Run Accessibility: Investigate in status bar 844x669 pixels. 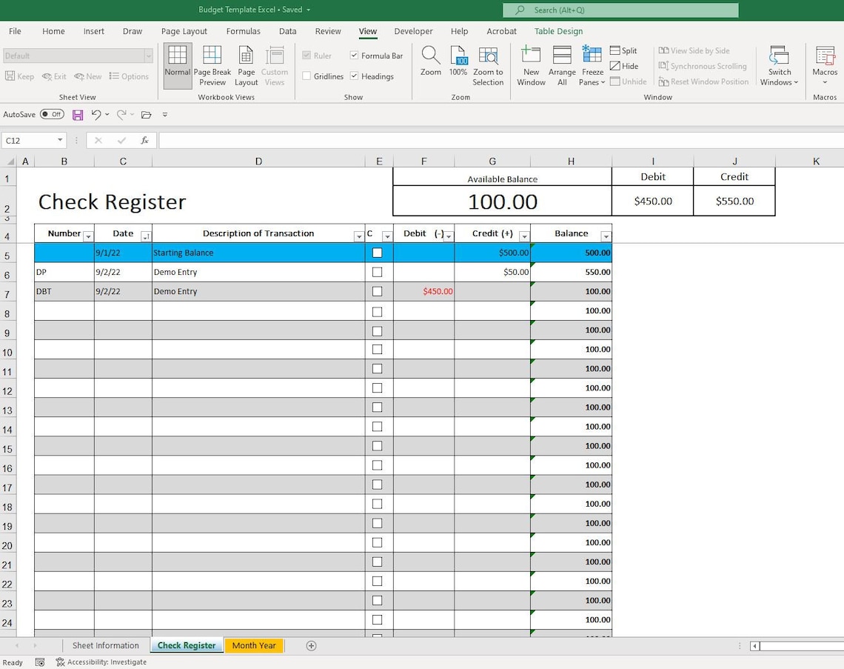click(101, 662)
